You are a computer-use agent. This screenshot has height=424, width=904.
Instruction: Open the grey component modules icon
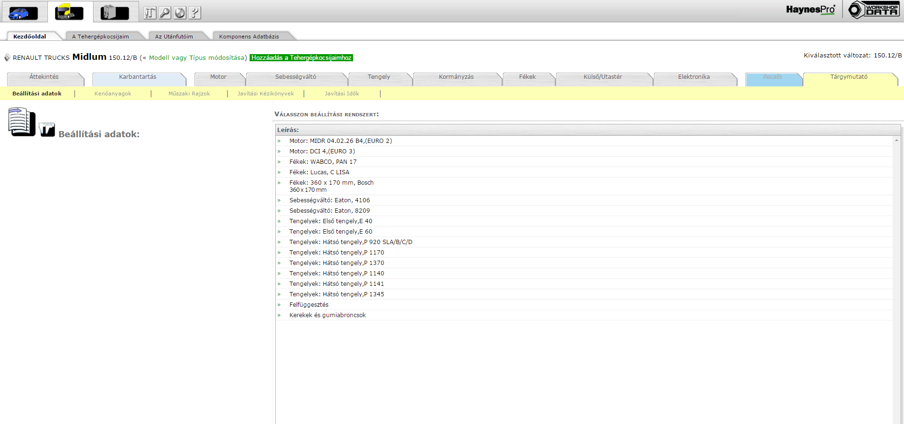point(115,12)
